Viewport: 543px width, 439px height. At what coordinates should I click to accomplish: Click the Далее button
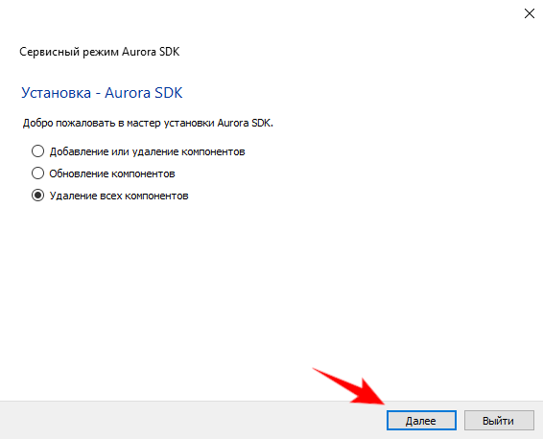(421, 421)
